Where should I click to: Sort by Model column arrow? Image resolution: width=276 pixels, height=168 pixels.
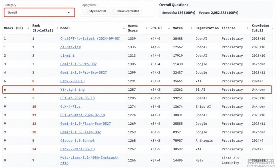124,28
